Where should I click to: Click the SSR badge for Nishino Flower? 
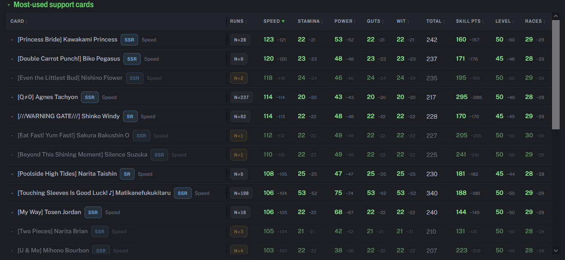click(135, 78)
